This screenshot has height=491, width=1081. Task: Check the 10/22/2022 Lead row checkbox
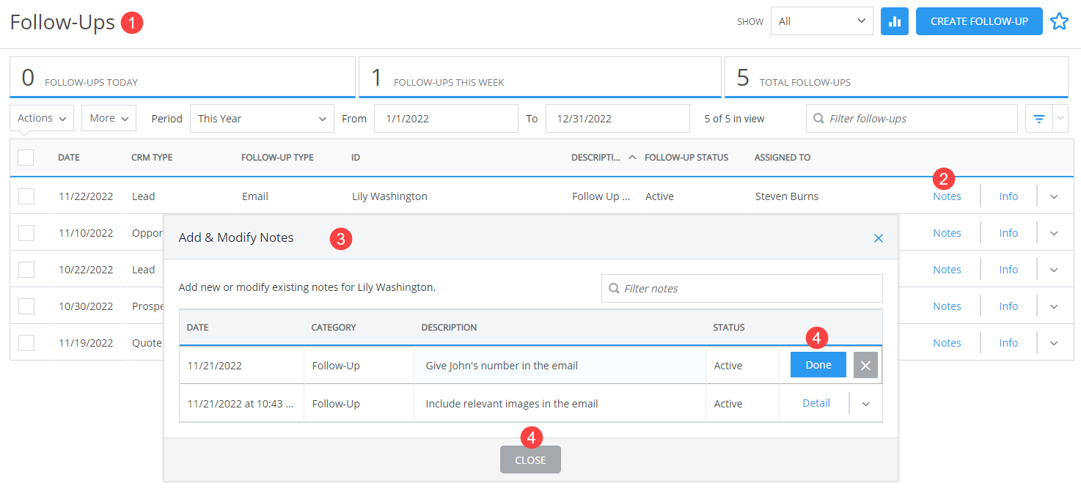click(x=26, y=270)
